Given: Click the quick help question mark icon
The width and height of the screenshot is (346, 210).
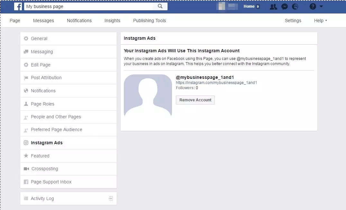Looking at the screenshot, I should (313, 6).
